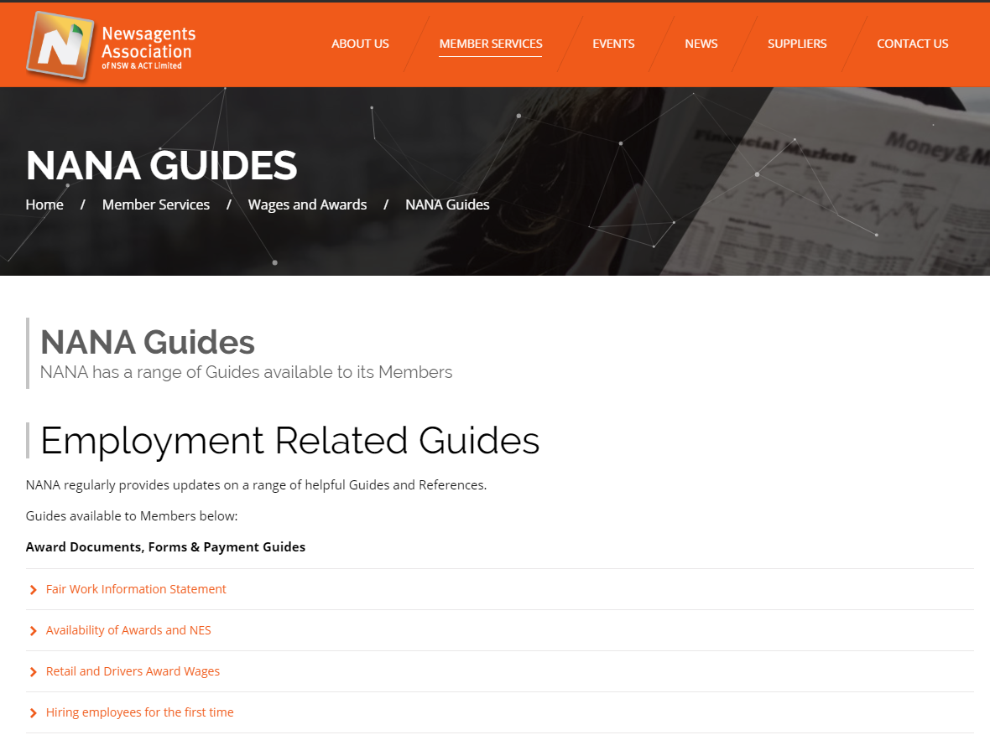Click the grey NANA Guides section heading
The height and width of the screenshot is (735, 990).
tap(148, 342)
